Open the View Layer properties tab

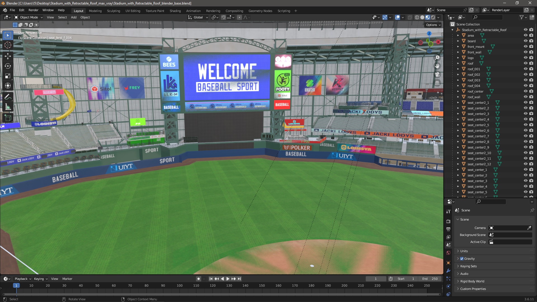[x=448, y=237]
